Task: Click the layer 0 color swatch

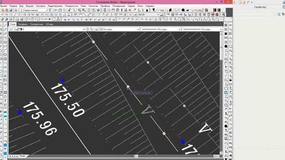Action: (x=21, y=29)
